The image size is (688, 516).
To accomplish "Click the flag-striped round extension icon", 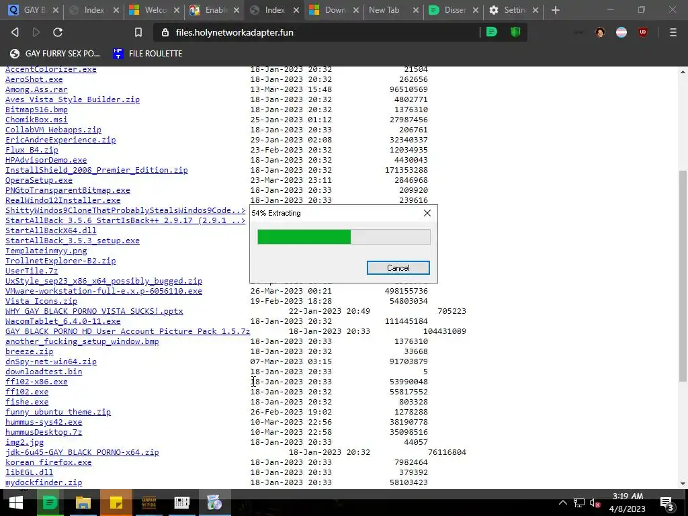I will click(x=621, y=32).
